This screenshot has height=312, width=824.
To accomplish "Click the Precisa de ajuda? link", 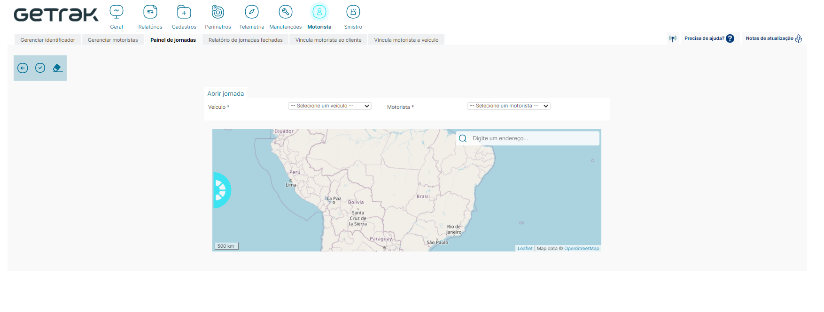I will pyautogui.click(x=704, y=38).
